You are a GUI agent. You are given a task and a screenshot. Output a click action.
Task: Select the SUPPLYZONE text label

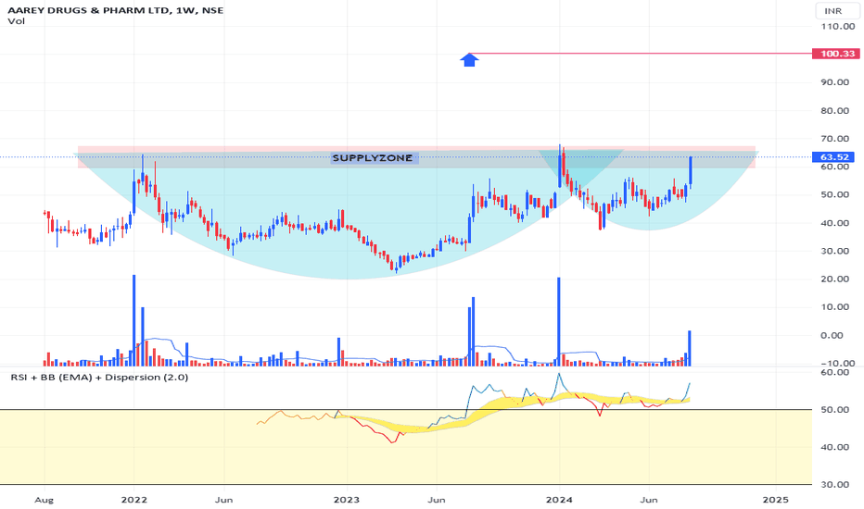tap(373, 158)
